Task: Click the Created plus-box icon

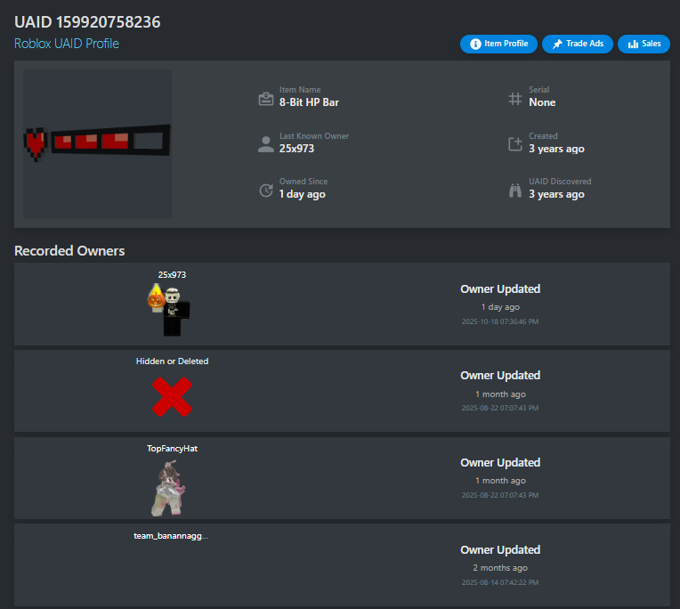Action: tap(515, 144)
